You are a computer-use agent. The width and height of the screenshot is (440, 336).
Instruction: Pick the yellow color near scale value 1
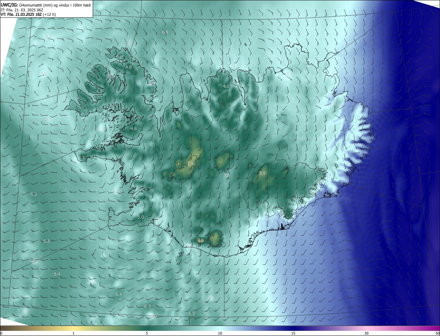[x=74, y=328]
